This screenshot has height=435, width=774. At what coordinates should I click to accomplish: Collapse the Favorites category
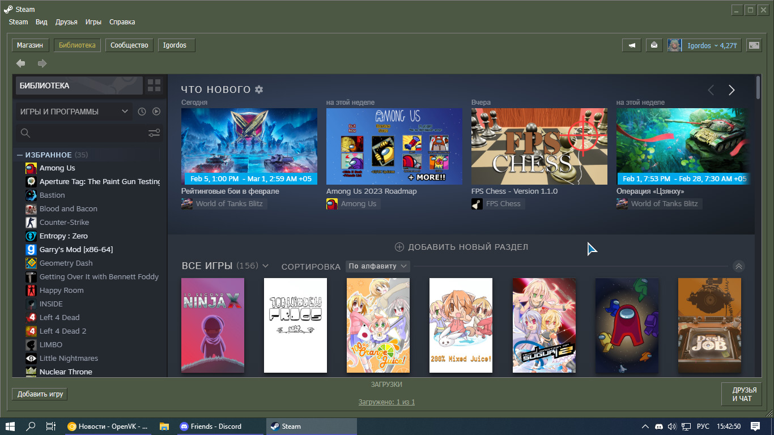(20, 155)
